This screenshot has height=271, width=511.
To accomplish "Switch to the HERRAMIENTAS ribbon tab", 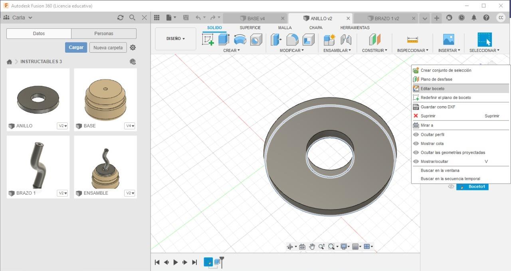I will pyautogui.click(x=355, y=28).
